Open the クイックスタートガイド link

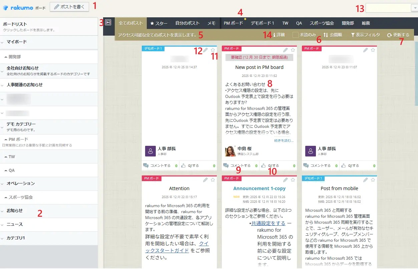coord(177,247)
